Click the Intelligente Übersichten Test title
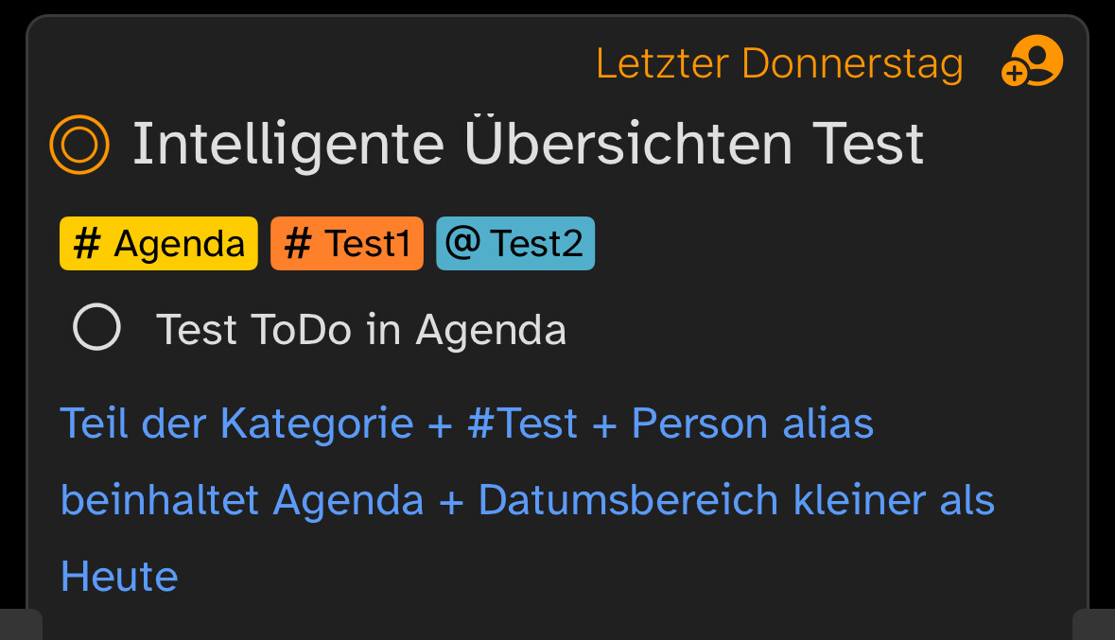This screenshot has height=640, width=1115. point(529,145)
